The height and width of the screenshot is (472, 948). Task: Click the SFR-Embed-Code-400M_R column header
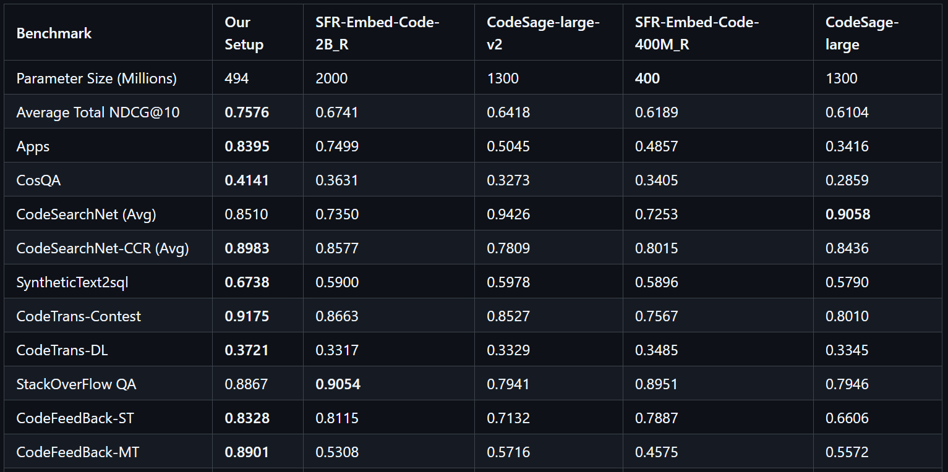coord(697,33)
